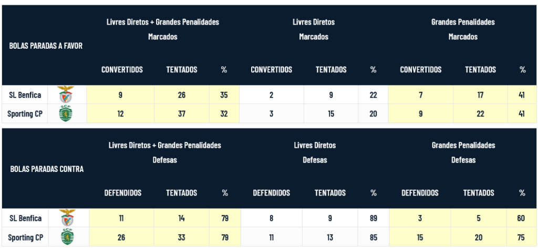
Task: Click Sporting CP's 75 percent penalty saves cell
Action: click(x=522, y=238)
